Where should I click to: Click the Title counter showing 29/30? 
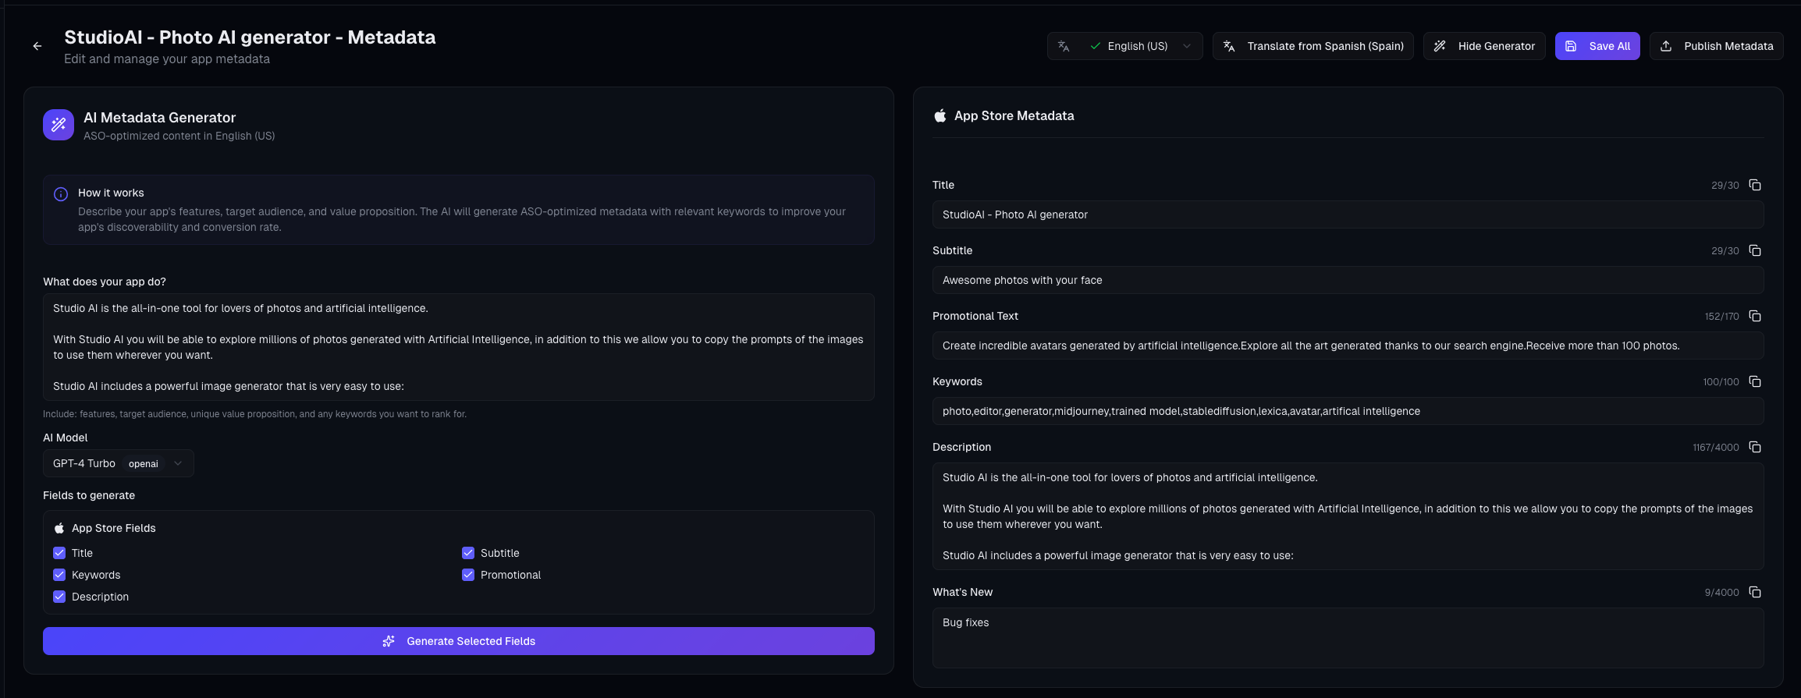[x=1725, y=186]
